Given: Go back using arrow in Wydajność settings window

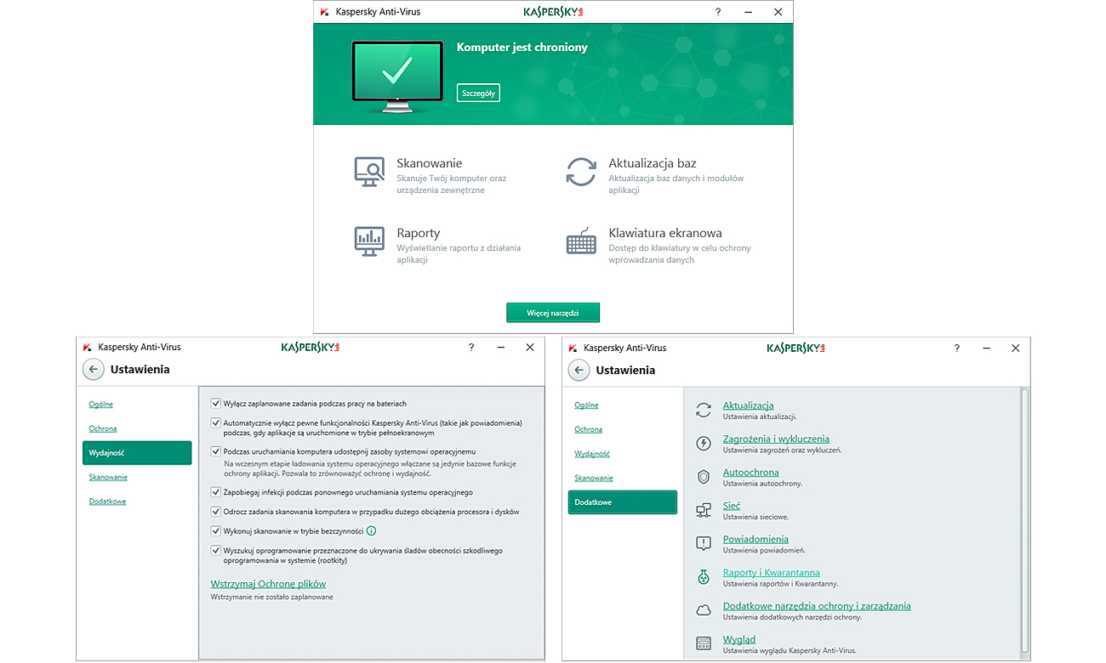Looking at the screenshot, I should tap(94, 370).
